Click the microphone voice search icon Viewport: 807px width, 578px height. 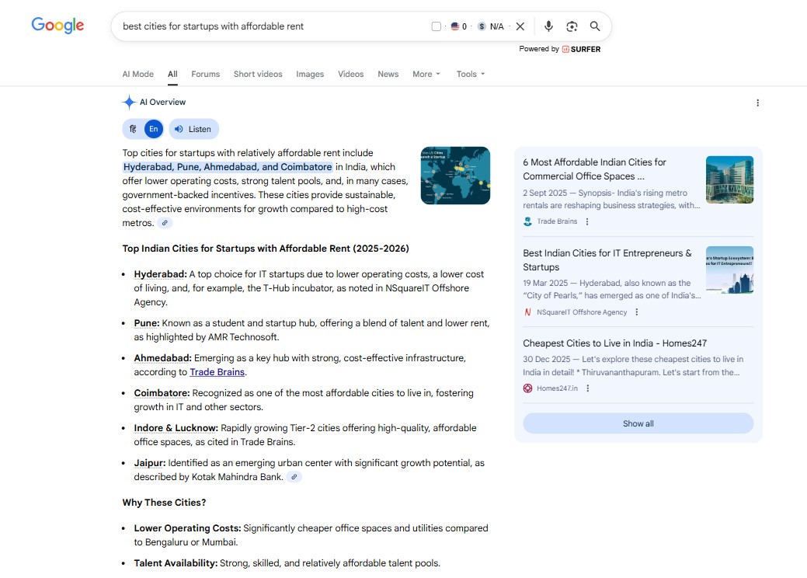(548, 26)
